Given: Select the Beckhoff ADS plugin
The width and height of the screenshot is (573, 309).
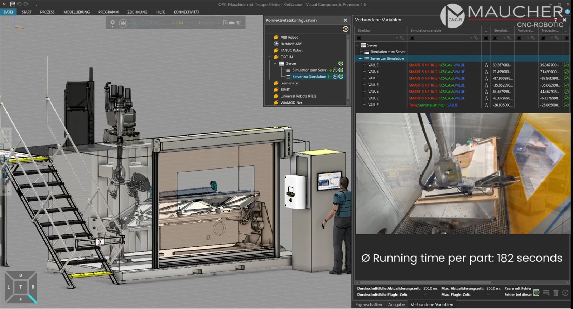Looking at the screenshot, I should (x=291, y=44).
